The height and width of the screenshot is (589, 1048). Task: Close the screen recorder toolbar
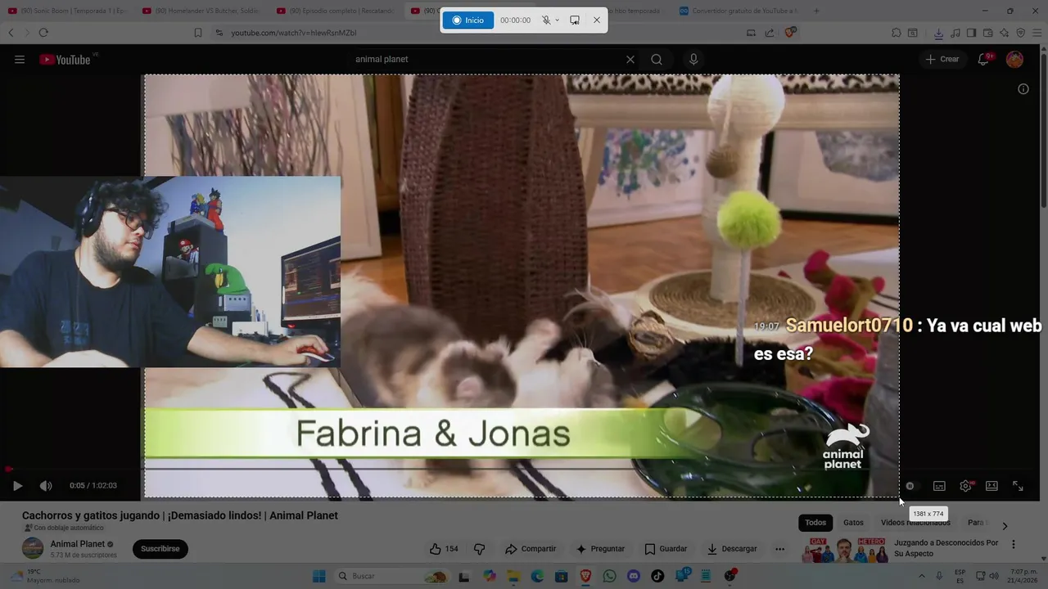point(597,20)
